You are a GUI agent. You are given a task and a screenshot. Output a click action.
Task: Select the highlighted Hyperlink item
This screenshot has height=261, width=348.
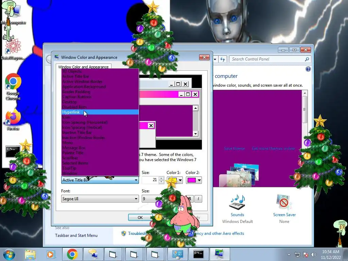point(100,112)
